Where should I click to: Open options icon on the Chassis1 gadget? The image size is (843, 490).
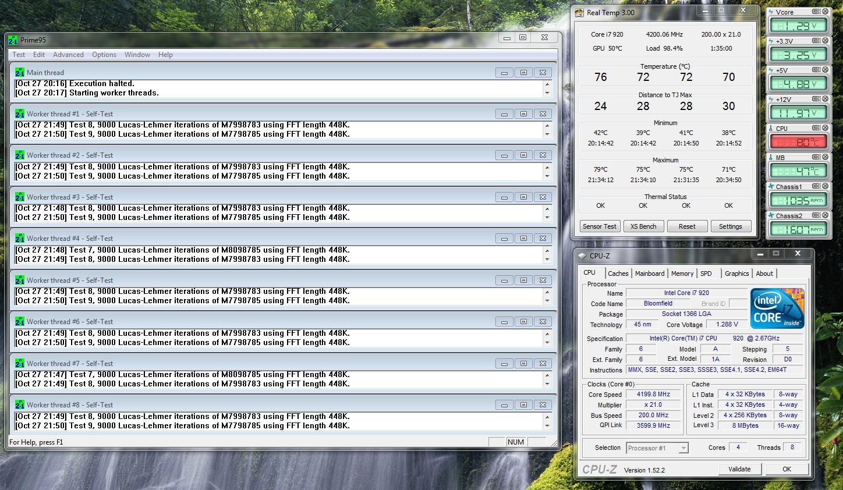[816, 186]
